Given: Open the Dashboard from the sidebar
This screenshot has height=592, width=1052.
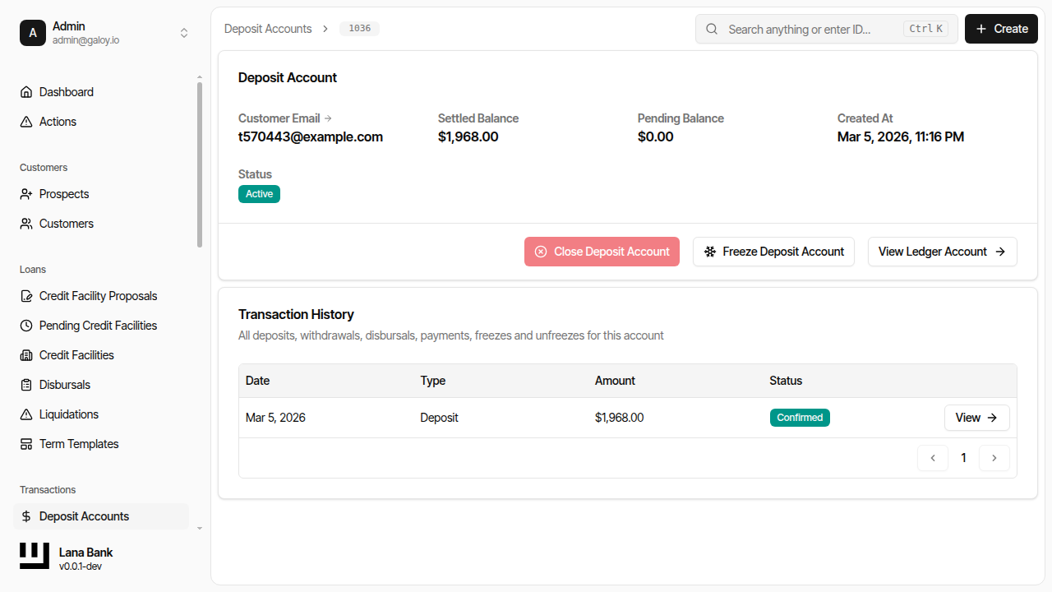Looking at the screenshot, I should point(25,92).
